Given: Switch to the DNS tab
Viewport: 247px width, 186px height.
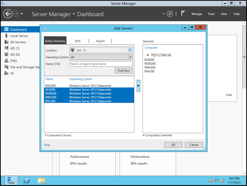Looking at the screenshot, I should point(78,41).
